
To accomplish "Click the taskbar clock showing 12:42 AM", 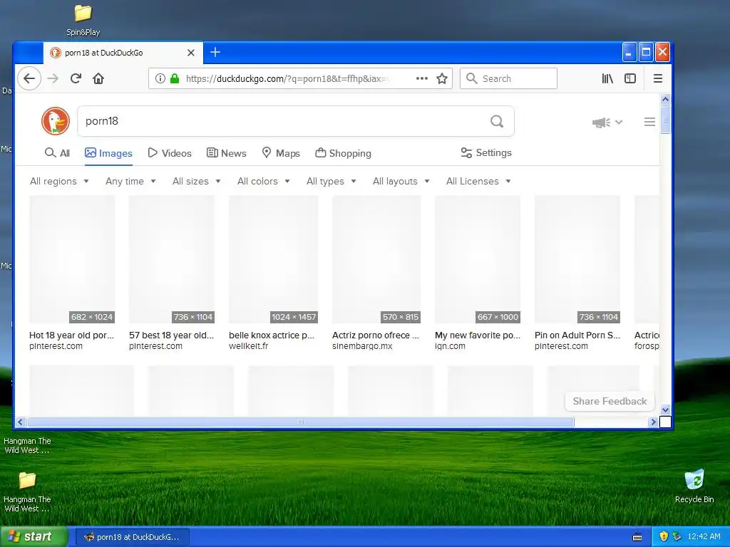I will tap(704, 536).
